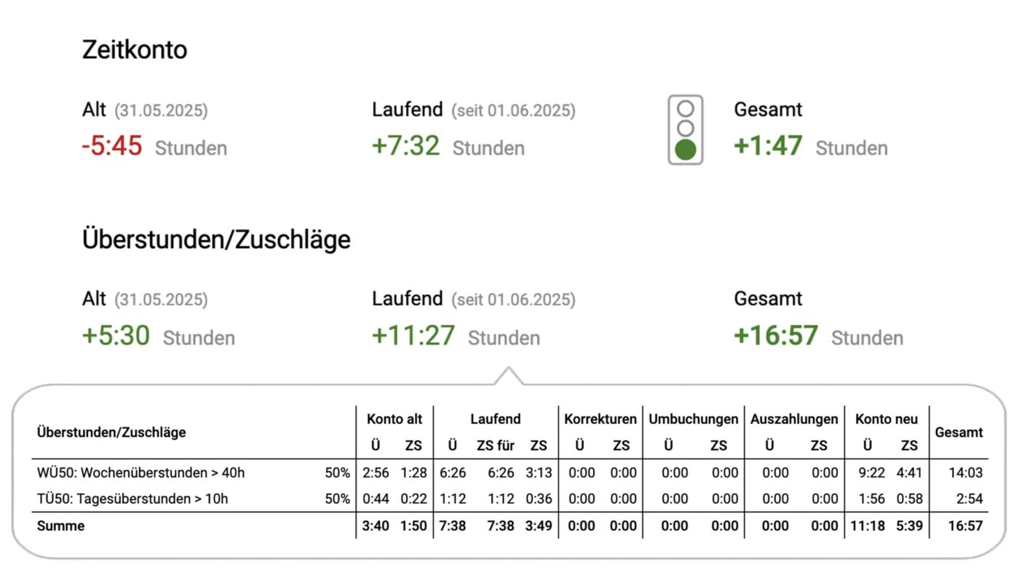
Task: Select the TÜ50 Tagesüberstunden row label
Action: [x=132, y=499]
